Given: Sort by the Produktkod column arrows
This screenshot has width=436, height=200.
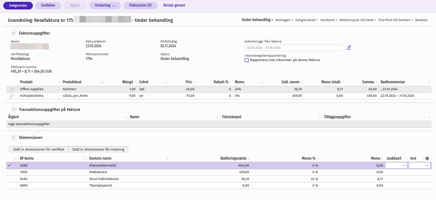Looking at the screenshot, I should tap(103, 82).
